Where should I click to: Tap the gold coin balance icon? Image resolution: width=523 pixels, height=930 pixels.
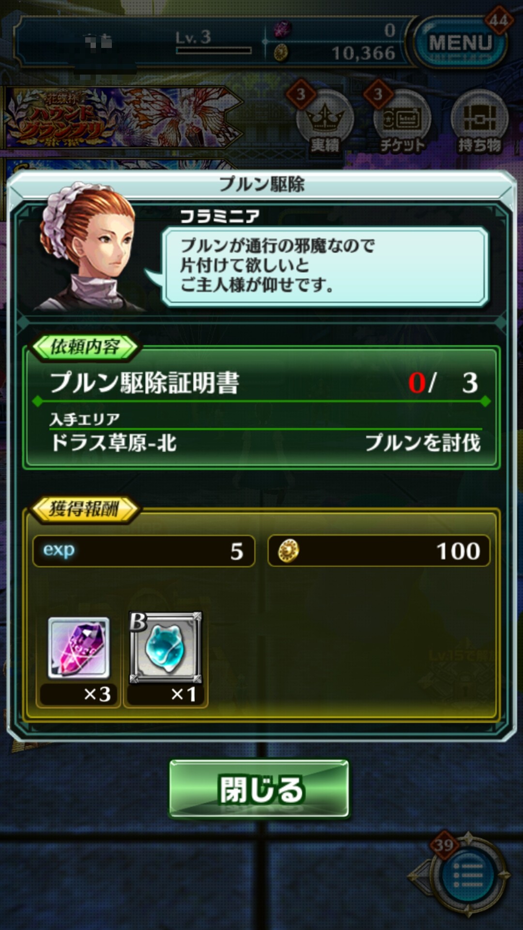(x=281, y=52)
